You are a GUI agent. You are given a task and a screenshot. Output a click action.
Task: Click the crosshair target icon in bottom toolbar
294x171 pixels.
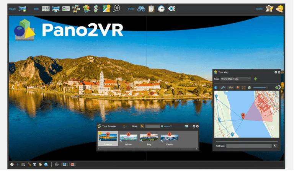coord(57,164)
